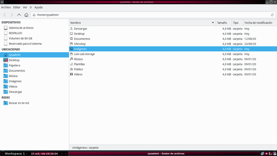Open the Editar menu
Image resolution: width=277 pixels, height=156 pixels.
tap(17, 7)
